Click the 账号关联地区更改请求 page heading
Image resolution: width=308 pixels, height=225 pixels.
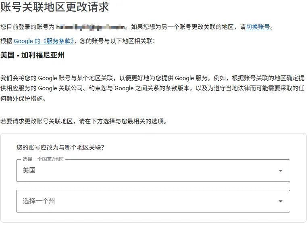(55, 7)
